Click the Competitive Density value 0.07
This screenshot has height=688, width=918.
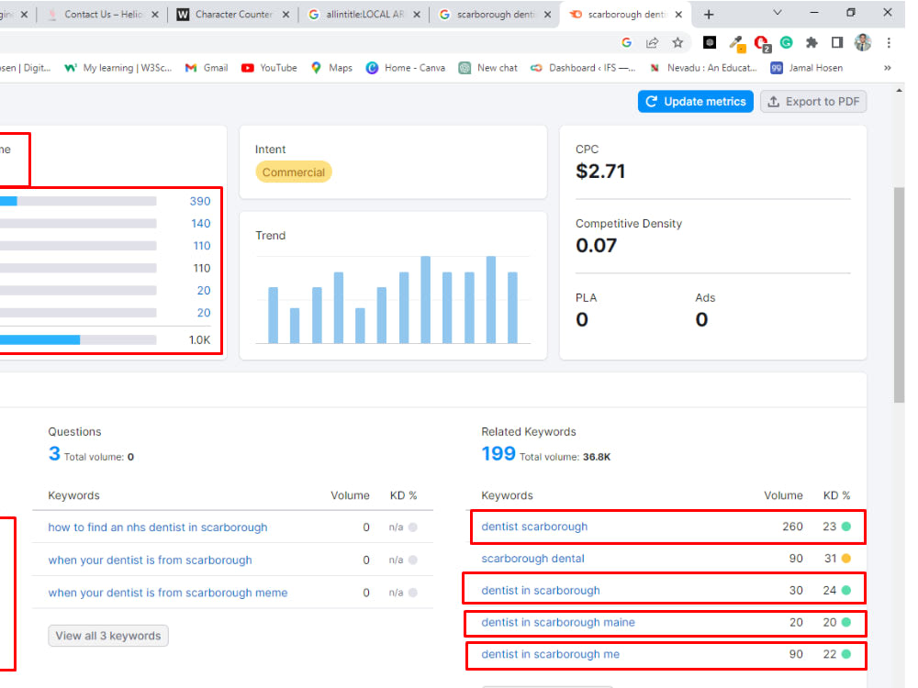596,245
